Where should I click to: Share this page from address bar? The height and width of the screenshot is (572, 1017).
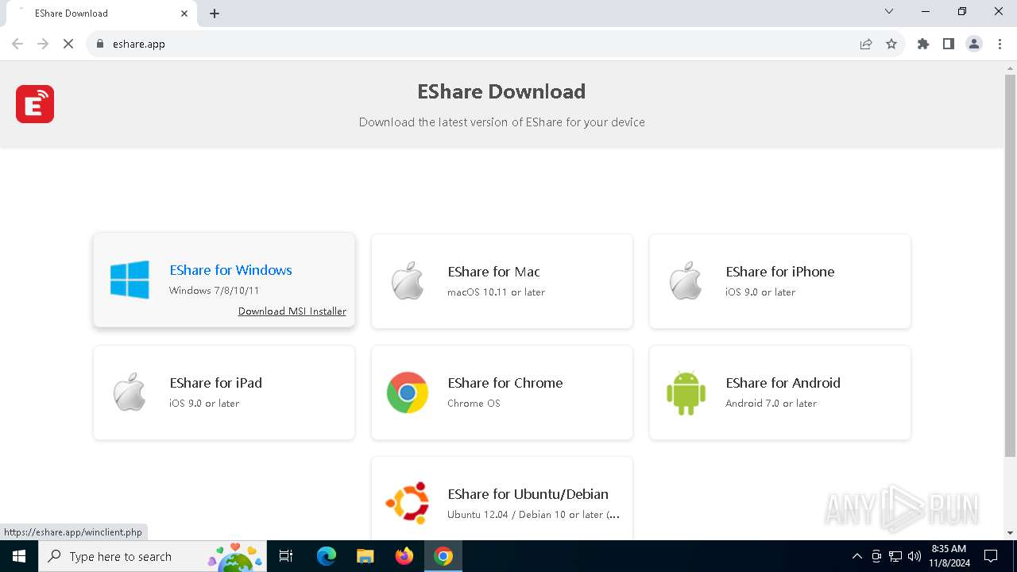tap(866, 44)
